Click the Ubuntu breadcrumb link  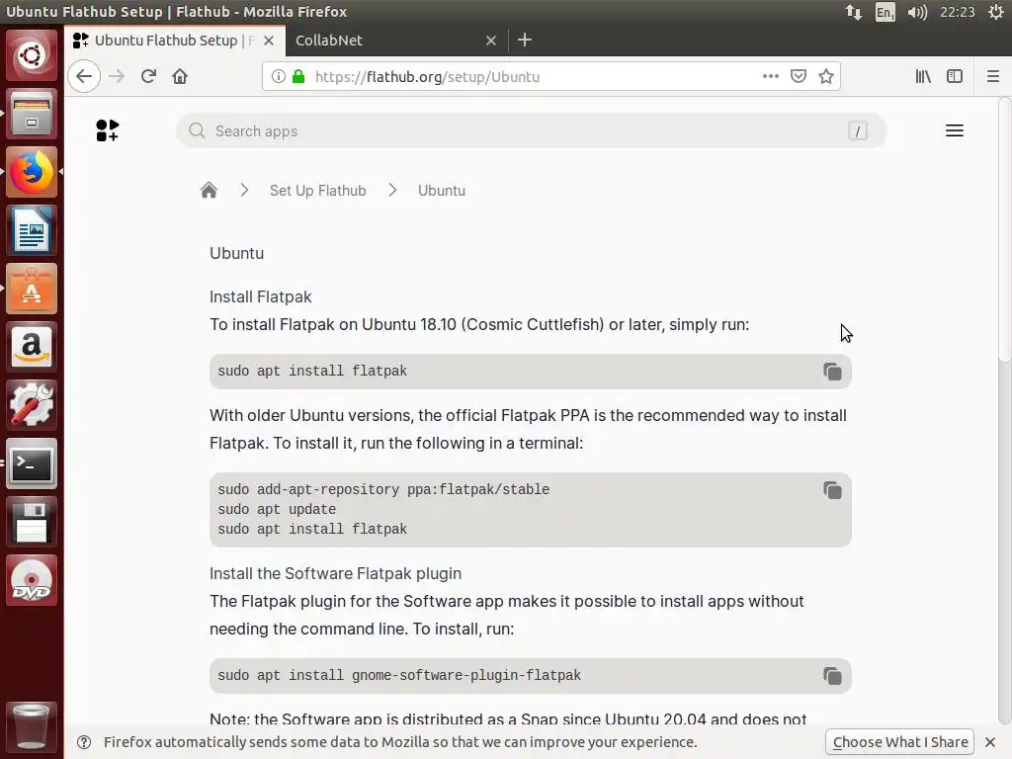tap(442, 191)
